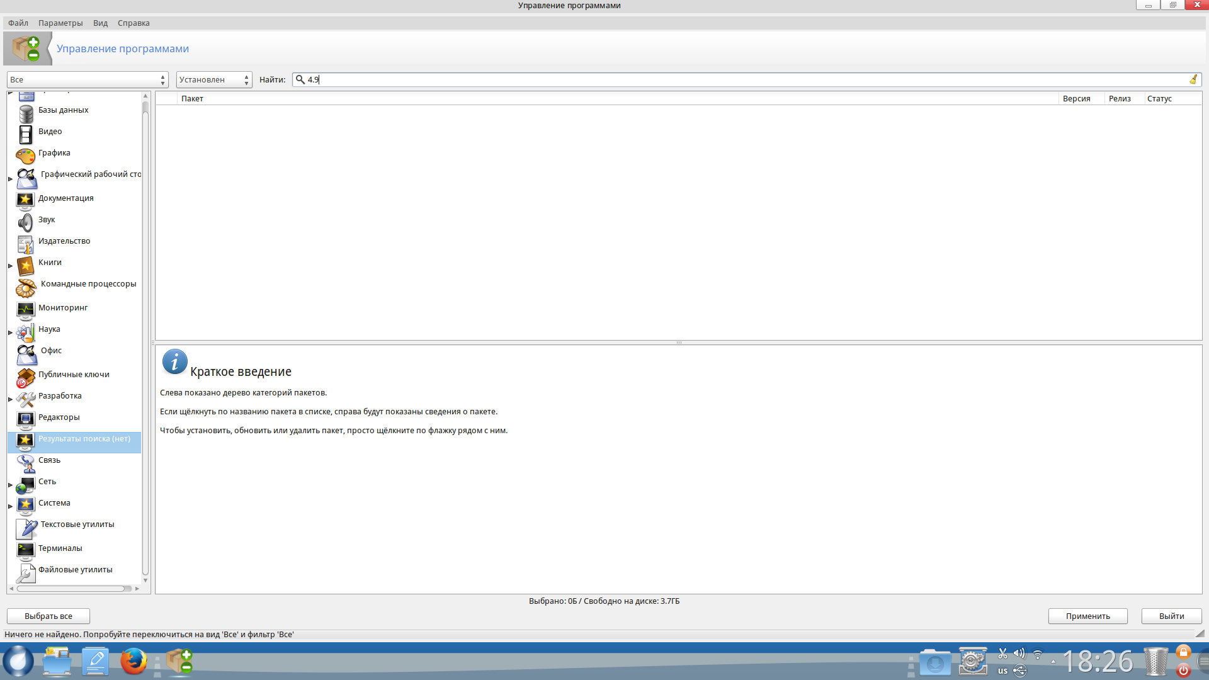Expand the Книги category tree
The image size is (1209, 680).
11,266
